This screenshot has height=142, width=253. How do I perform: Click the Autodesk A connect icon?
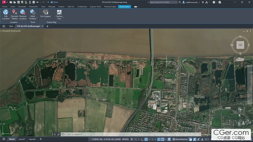[x=206, y=2]
